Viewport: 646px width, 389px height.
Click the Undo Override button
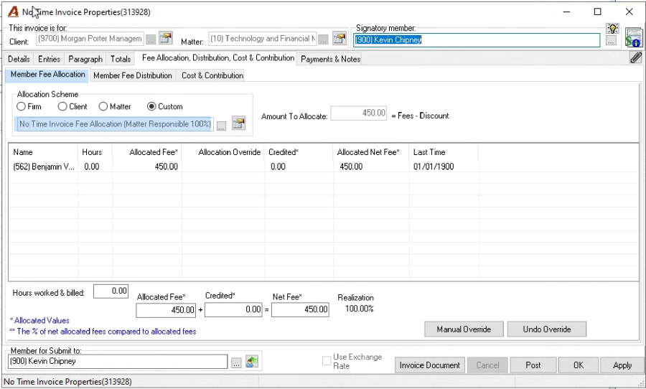(x=547, y=329)
